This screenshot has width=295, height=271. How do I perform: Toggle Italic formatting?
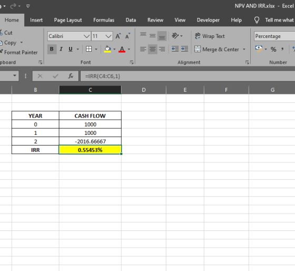coord(61,49)
